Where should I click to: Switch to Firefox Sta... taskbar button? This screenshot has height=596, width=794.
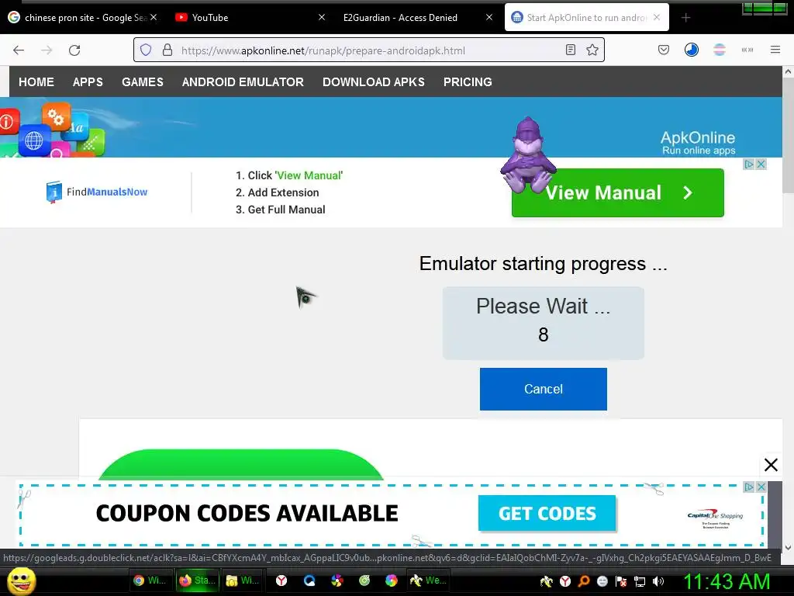click(197, 580)
